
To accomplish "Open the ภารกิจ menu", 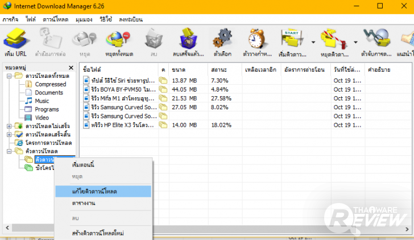I will (x=10, y=19).
